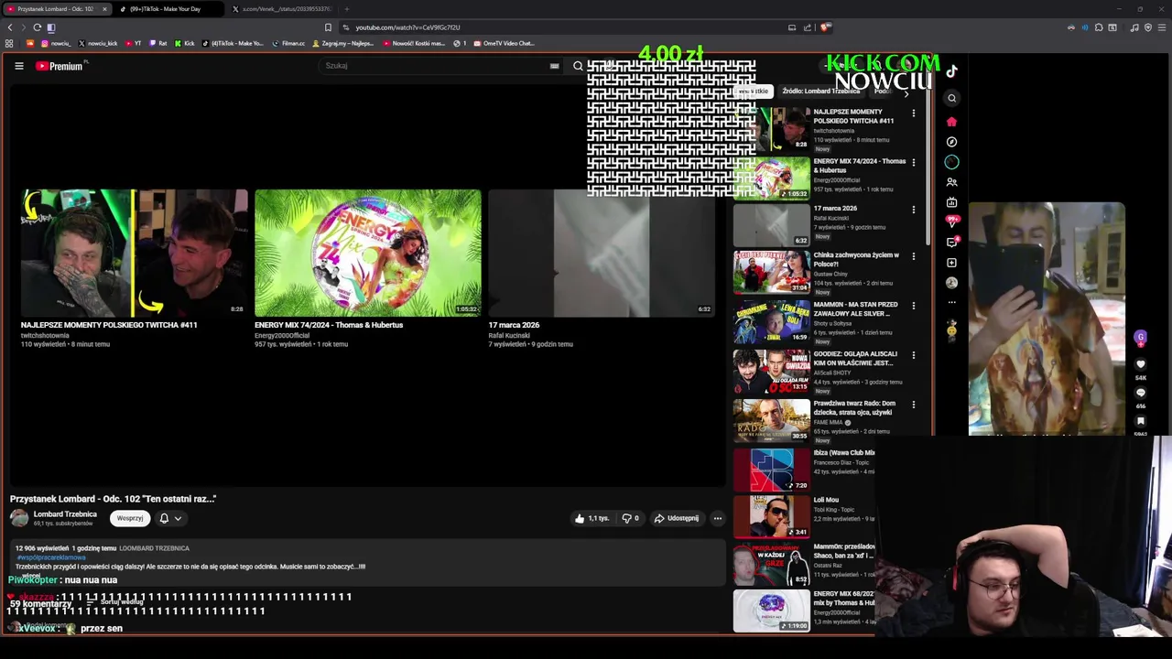Open on-screen keyboard icon in YouTube search
Screen dimensions: 1172x659
[554, 66]
